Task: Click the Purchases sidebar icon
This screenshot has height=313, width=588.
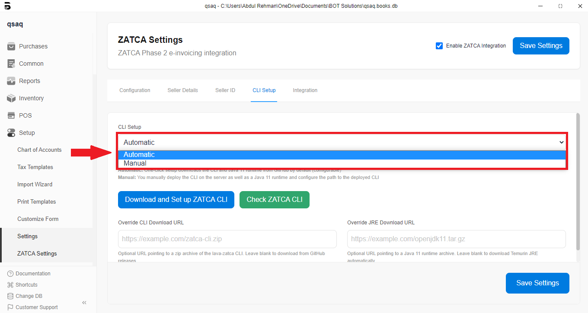Action: pos(11,46)
